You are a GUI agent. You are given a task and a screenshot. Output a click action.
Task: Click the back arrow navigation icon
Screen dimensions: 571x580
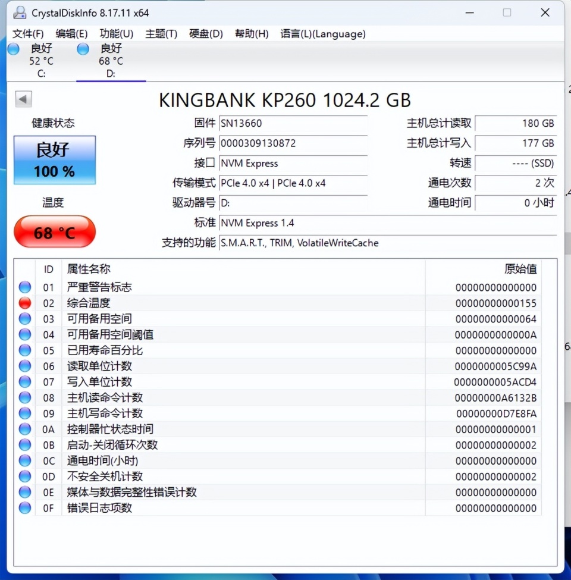[23, 99]
